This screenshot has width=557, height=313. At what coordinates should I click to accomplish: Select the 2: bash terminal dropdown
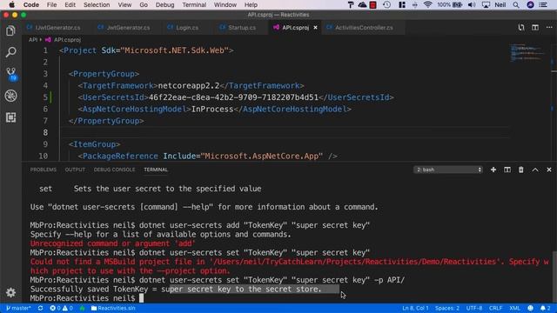point(448,170)
